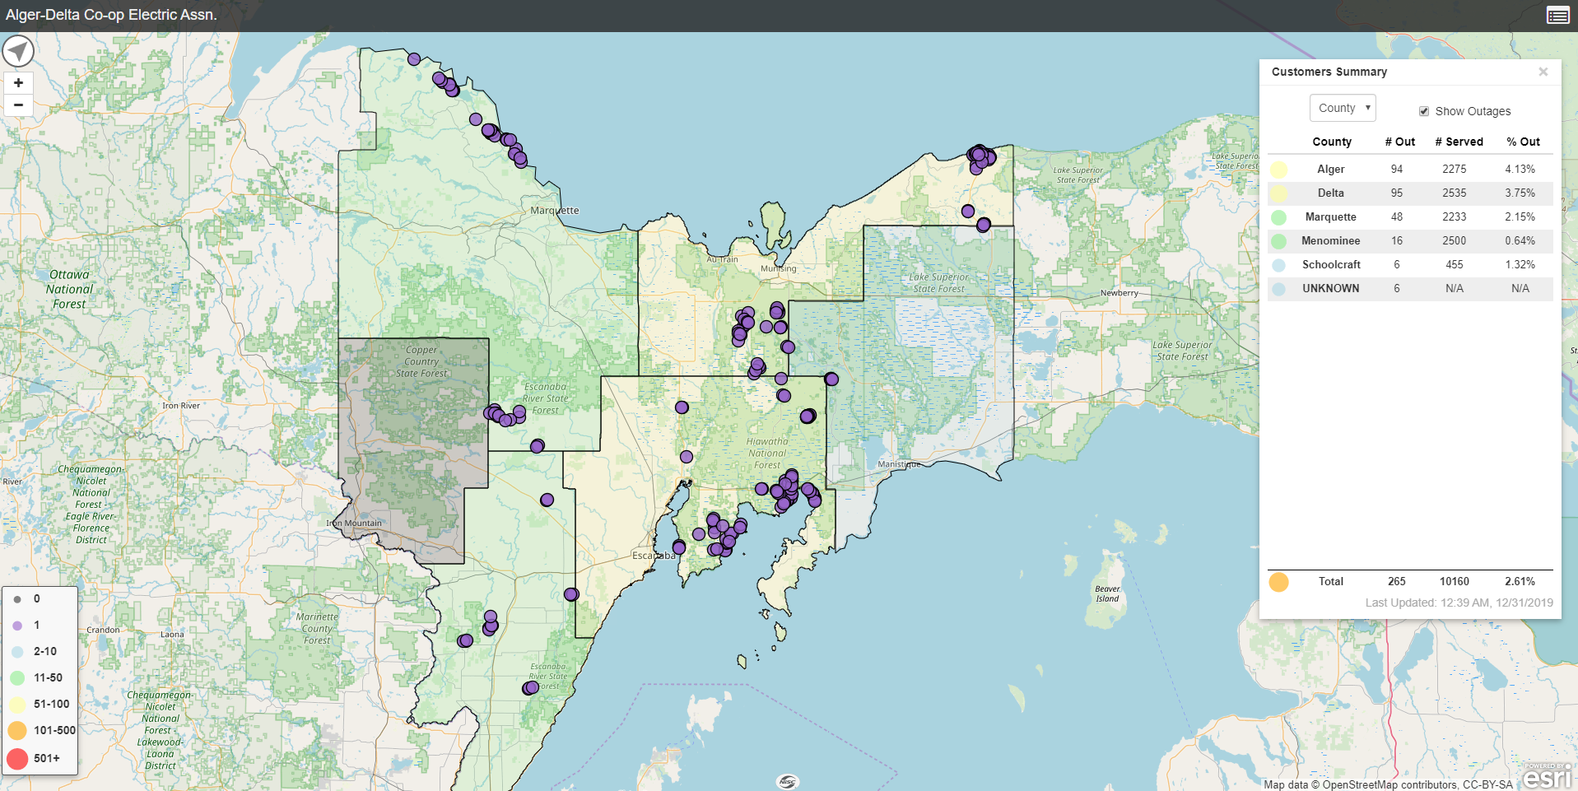Open the summary list menu icon
Image resolution: width=1578 pixels, height=791 pixels.
[1557, 16]
